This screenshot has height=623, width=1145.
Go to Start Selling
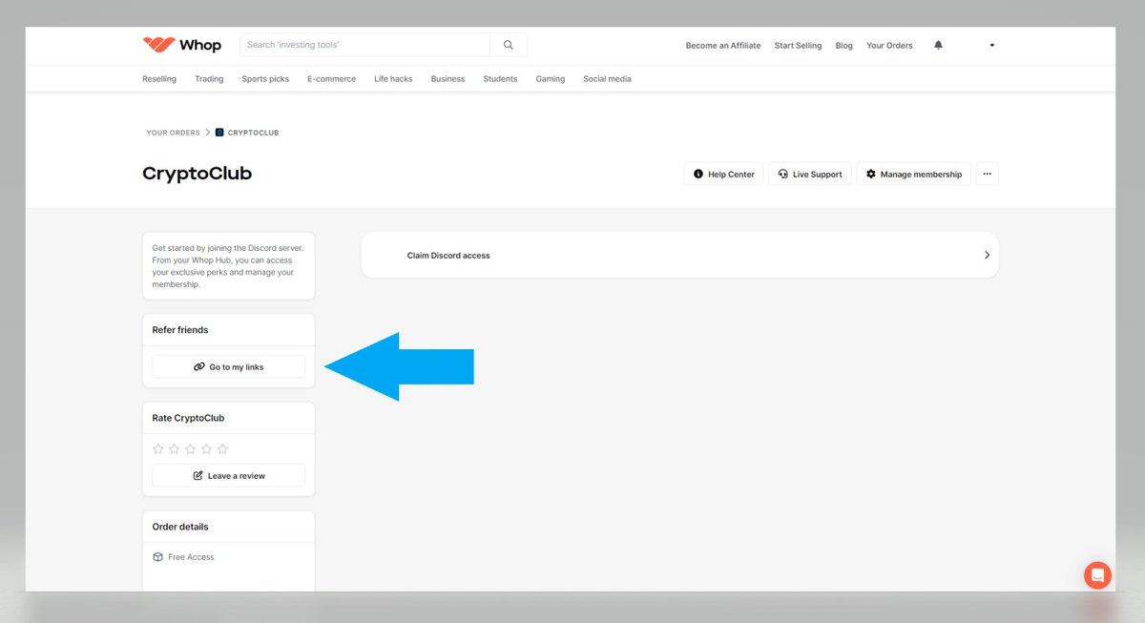(x=798, y=45)
